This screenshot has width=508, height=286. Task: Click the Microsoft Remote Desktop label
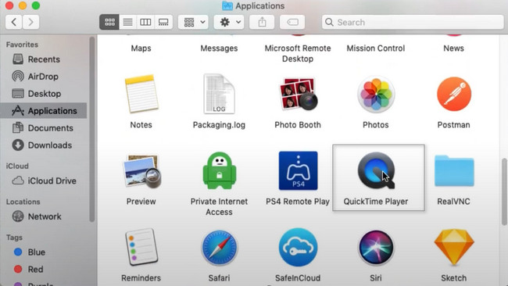298,53
